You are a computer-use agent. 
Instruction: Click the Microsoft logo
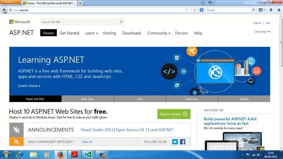click(x=19, y=22)
